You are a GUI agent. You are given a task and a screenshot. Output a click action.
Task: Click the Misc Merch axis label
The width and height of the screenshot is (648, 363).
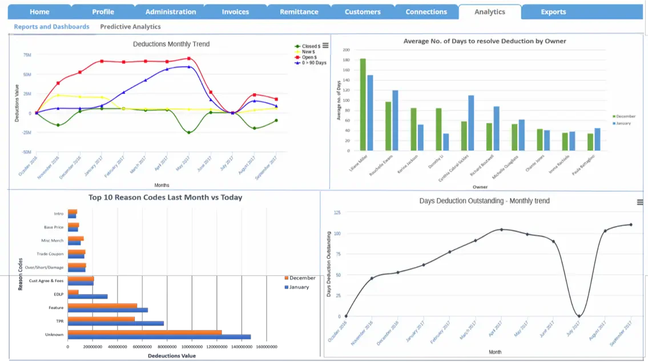coord(53,240)
